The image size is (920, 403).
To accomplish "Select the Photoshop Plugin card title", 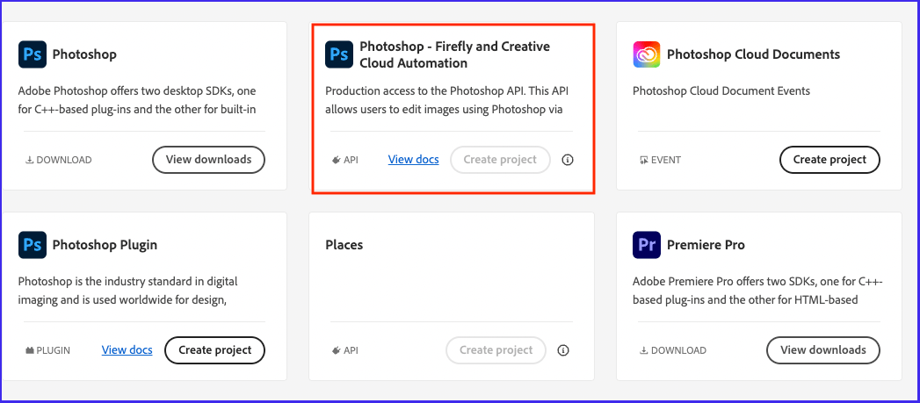I will [x=105, y=245].
